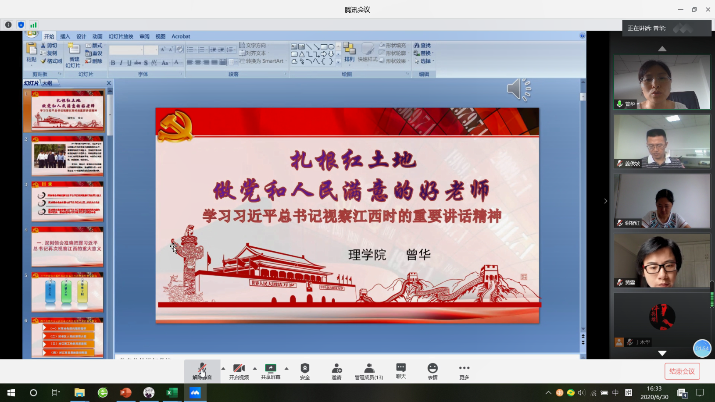Open the Chat (聊天) panel
715x402 pixels.
[401, 371]
